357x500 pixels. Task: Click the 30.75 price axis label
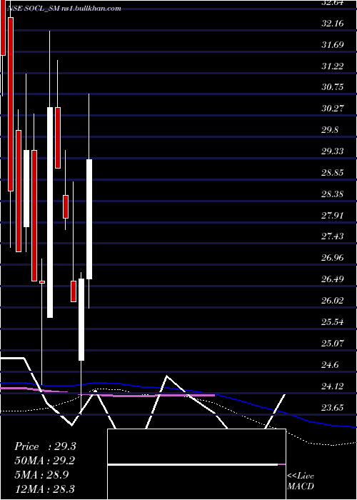[x=333, y=87]
